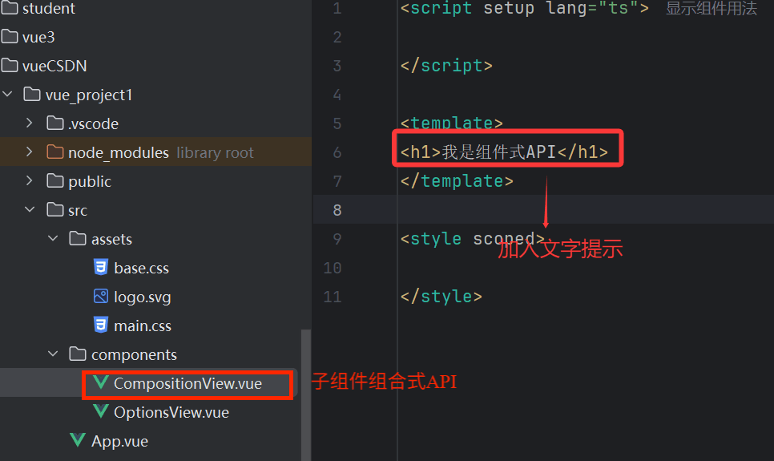Click the .vscode folder icon
Viewport: 774px width, 461px height.
(x=55, y=123)
